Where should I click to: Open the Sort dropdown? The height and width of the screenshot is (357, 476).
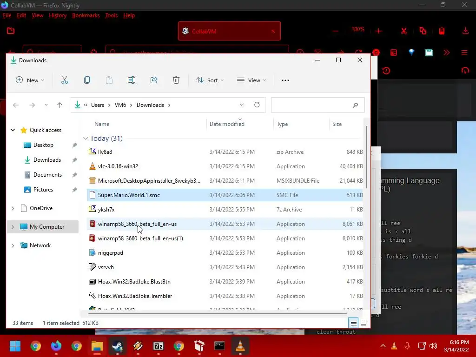(210, 80)
